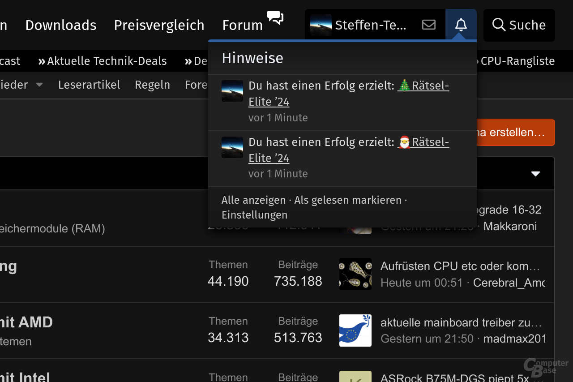
Task: Click 'Als gelesen markieren' in the Hinweise panel
Action: pyautogui.click(x=347, y=200)
